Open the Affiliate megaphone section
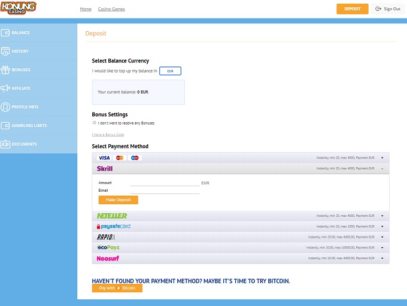This screenshot has height=306, width=407. (x=5, y=89)
